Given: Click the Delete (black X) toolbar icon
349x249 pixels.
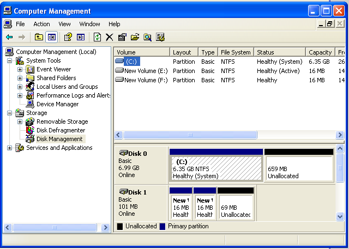Looking at the screenshot, I should [x=110, y=37].
